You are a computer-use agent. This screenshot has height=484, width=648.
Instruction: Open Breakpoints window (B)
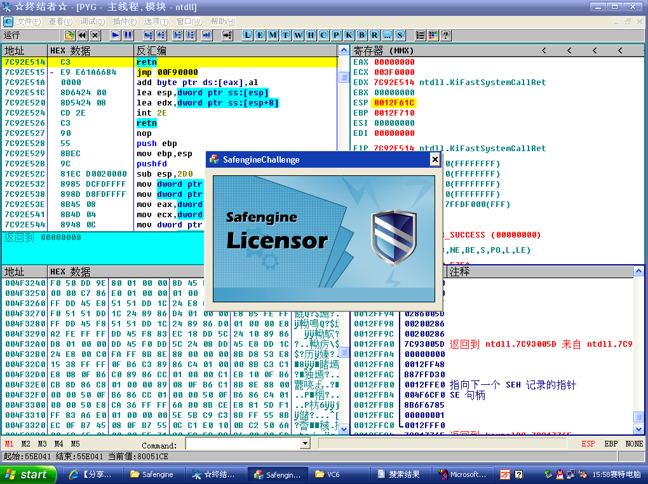361,35
